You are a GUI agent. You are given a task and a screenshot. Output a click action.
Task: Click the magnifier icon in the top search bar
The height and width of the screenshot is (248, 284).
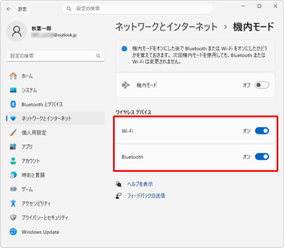(69, 9)
